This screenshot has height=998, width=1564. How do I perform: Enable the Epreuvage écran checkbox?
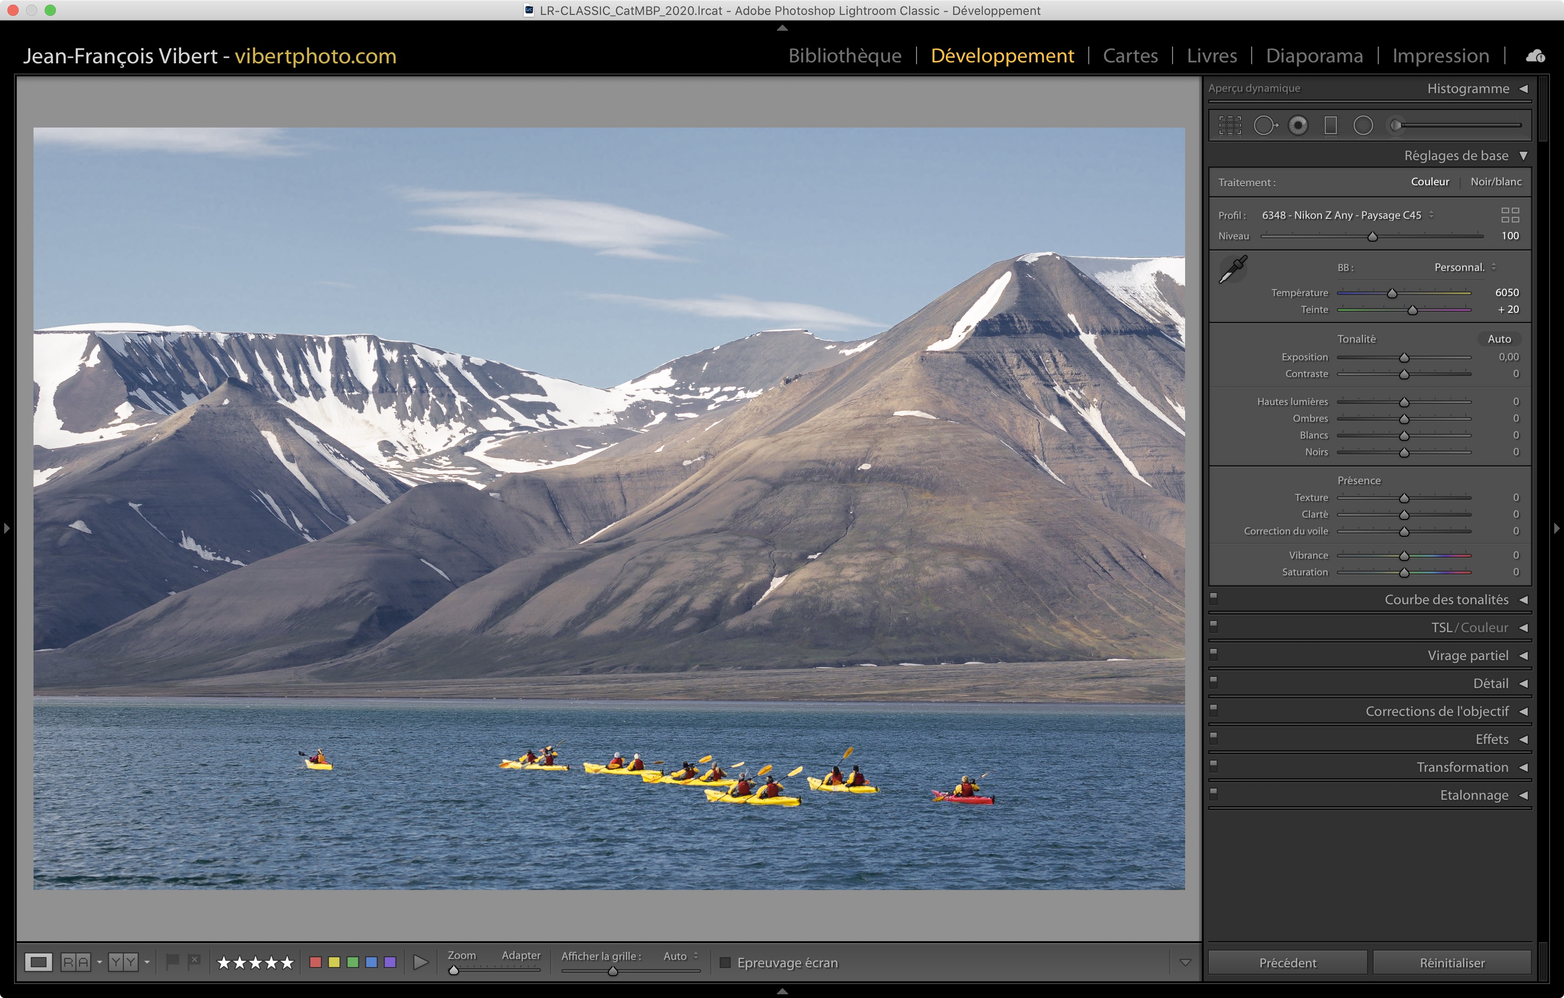pyautogui.click(x=726, y=962)
